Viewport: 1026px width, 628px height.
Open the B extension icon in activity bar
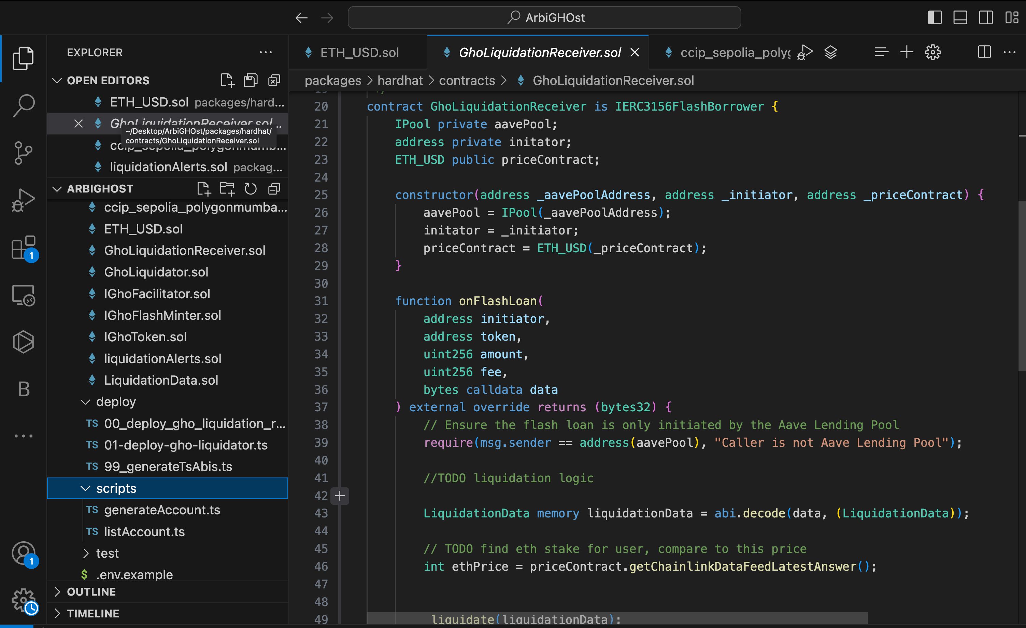24,389
